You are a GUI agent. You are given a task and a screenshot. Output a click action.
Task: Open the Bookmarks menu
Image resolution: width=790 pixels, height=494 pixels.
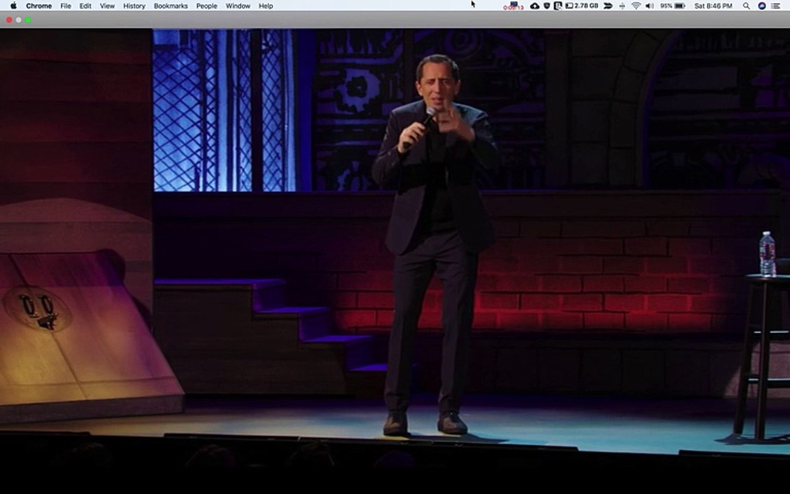170,6
